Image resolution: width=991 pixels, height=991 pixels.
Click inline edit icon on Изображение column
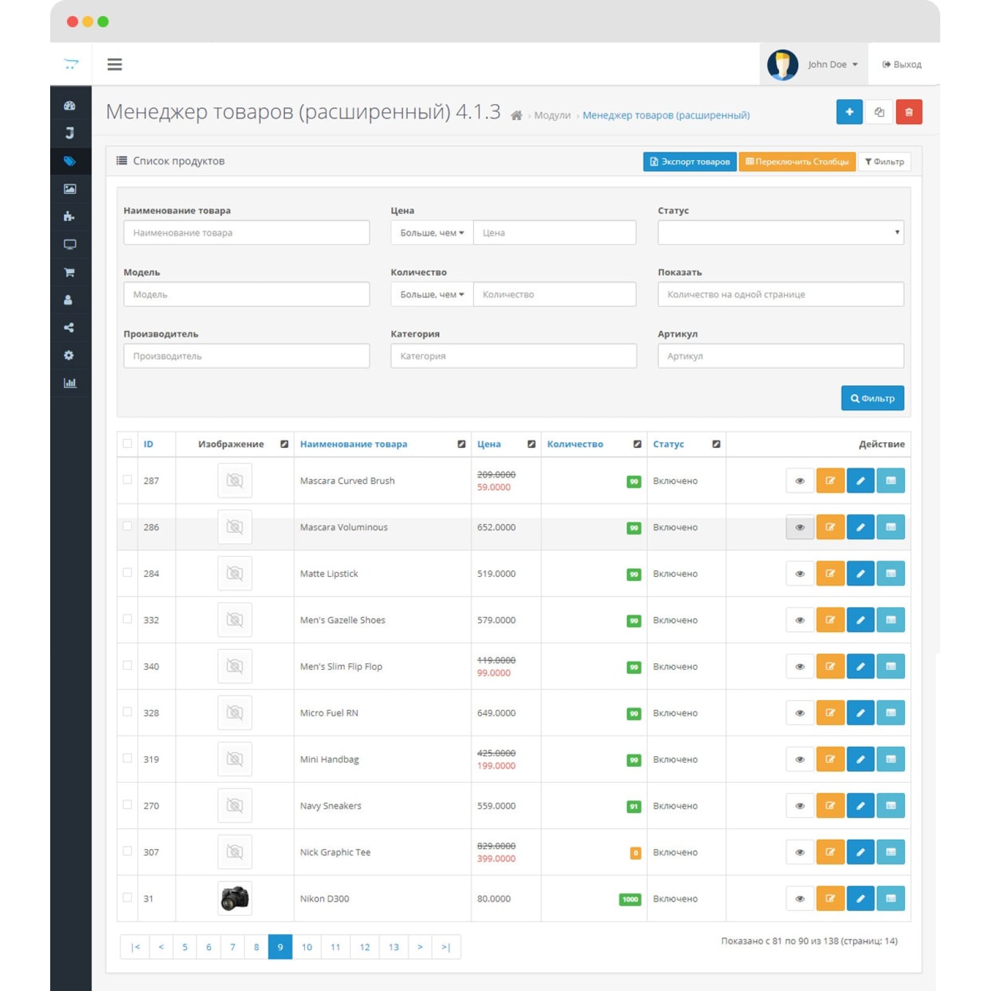pyautogui.click(x=284, y=444)
